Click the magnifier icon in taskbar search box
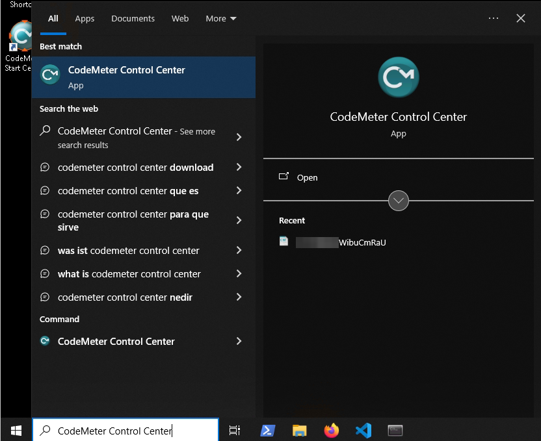541x441 pixels. tap(46, 431)
